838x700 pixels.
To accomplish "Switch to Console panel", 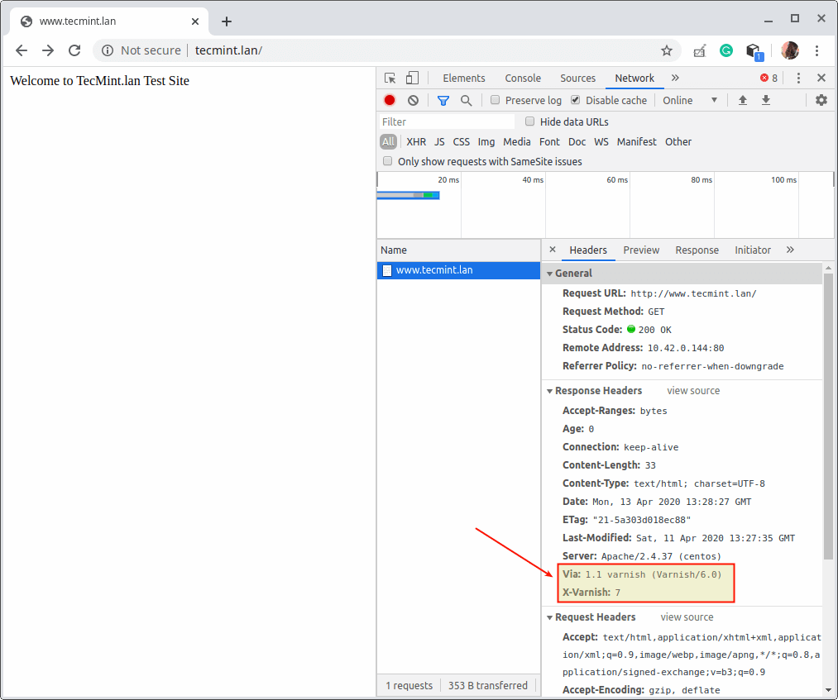I will [523, 78].
